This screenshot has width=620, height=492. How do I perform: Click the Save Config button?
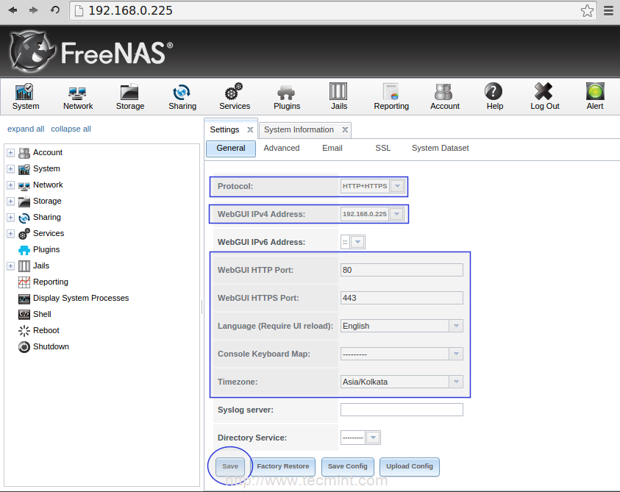(x=348, y=467)
